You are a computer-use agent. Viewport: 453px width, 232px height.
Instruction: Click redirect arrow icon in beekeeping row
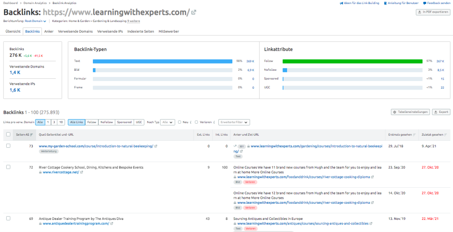pyautogui.click(x=235, y=146)
